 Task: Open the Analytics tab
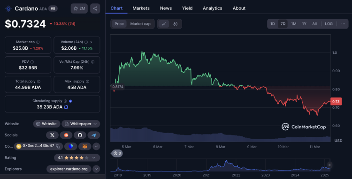212,8
